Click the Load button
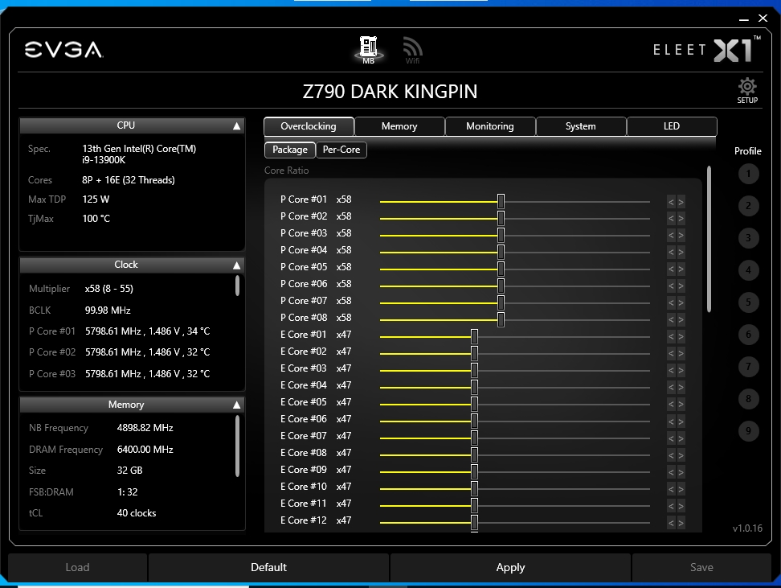 78,568
